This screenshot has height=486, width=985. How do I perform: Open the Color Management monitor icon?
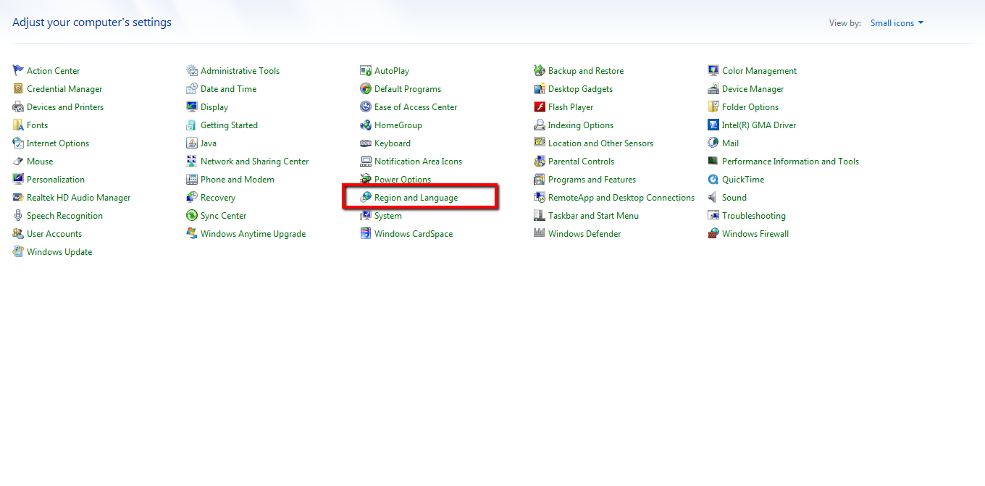pyautogui.click(x=713, y=70)
